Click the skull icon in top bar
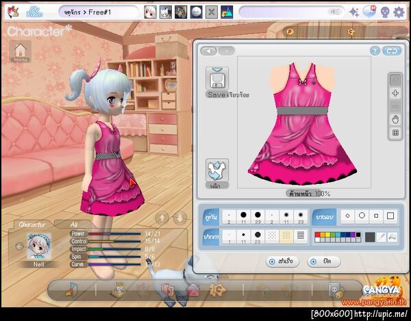Screen dimensions: 411x321 tap(385, 12)
